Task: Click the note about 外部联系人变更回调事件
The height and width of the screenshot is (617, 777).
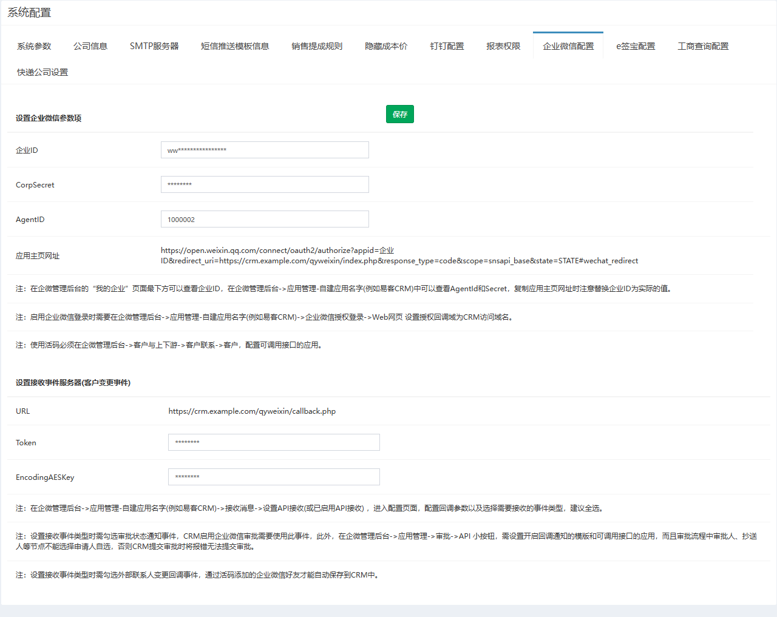Action: click(x=199, y=575)
